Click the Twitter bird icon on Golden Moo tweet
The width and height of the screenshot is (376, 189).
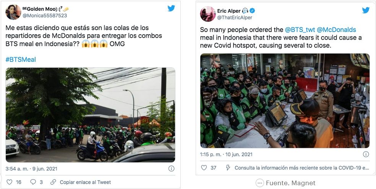pyautogui.click(x=171, y=8)
